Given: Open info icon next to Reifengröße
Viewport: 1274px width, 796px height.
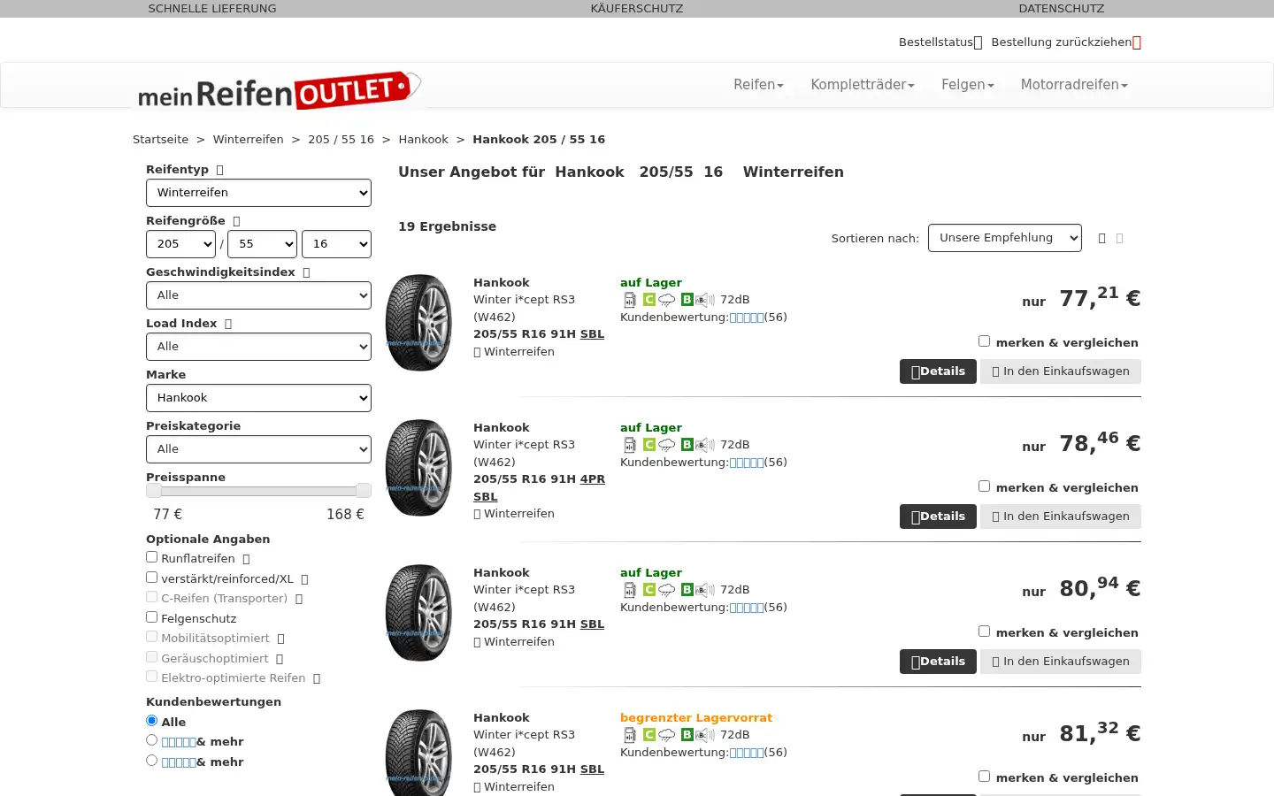Looking at the screenshot, I should tap(236, 221).
